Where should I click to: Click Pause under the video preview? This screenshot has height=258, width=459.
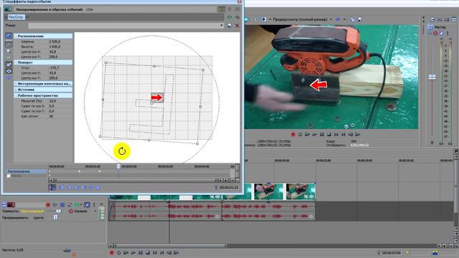pyautogui.click(x=322, y=135)
